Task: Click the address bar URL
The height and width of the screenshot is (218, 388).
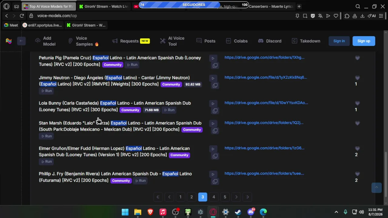Action: coord(57,16)
